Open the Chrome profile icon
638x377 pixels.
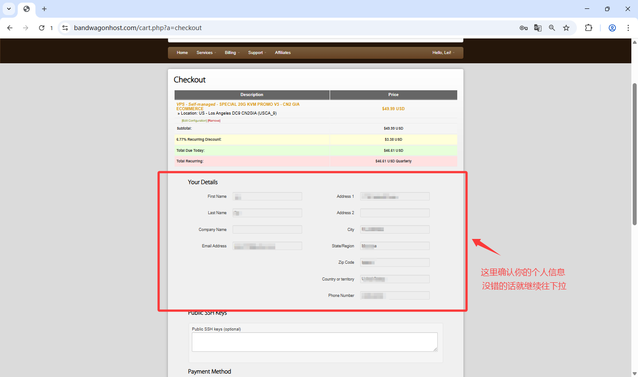click(612, 28)
